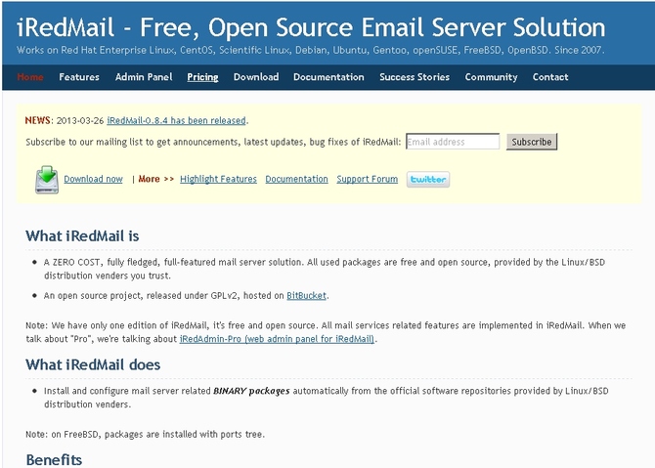Click the FreeBSD ports tree note
Screen dimensions: 655x468
[145, 434]
